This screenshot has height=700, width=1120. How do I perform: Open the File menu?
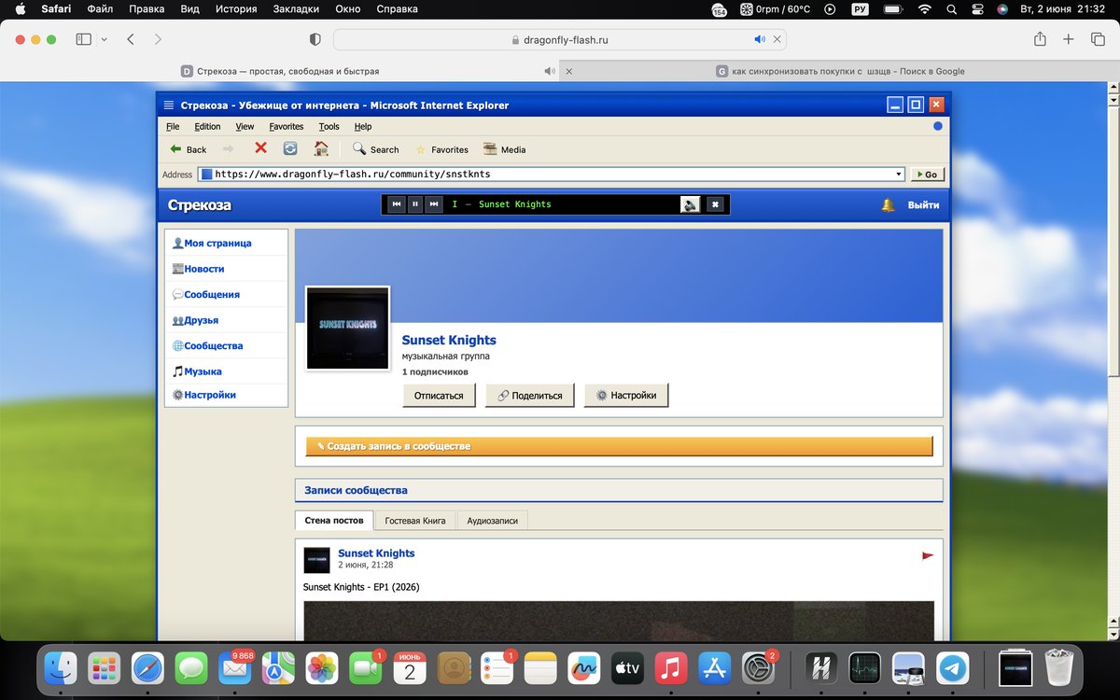[x=173, y=127]
